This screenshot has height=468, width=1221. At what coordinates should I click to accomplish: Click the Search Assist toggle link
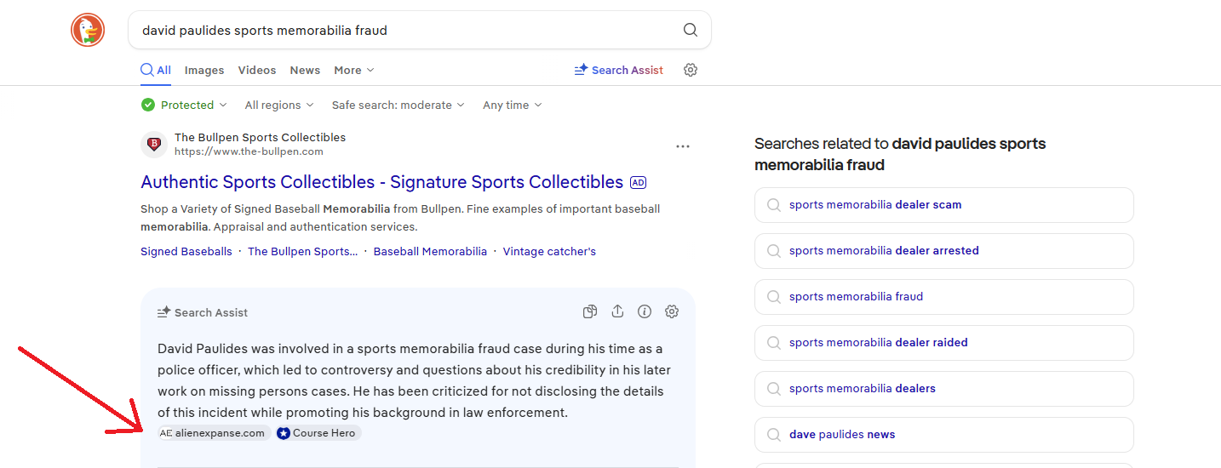point(619,70)
